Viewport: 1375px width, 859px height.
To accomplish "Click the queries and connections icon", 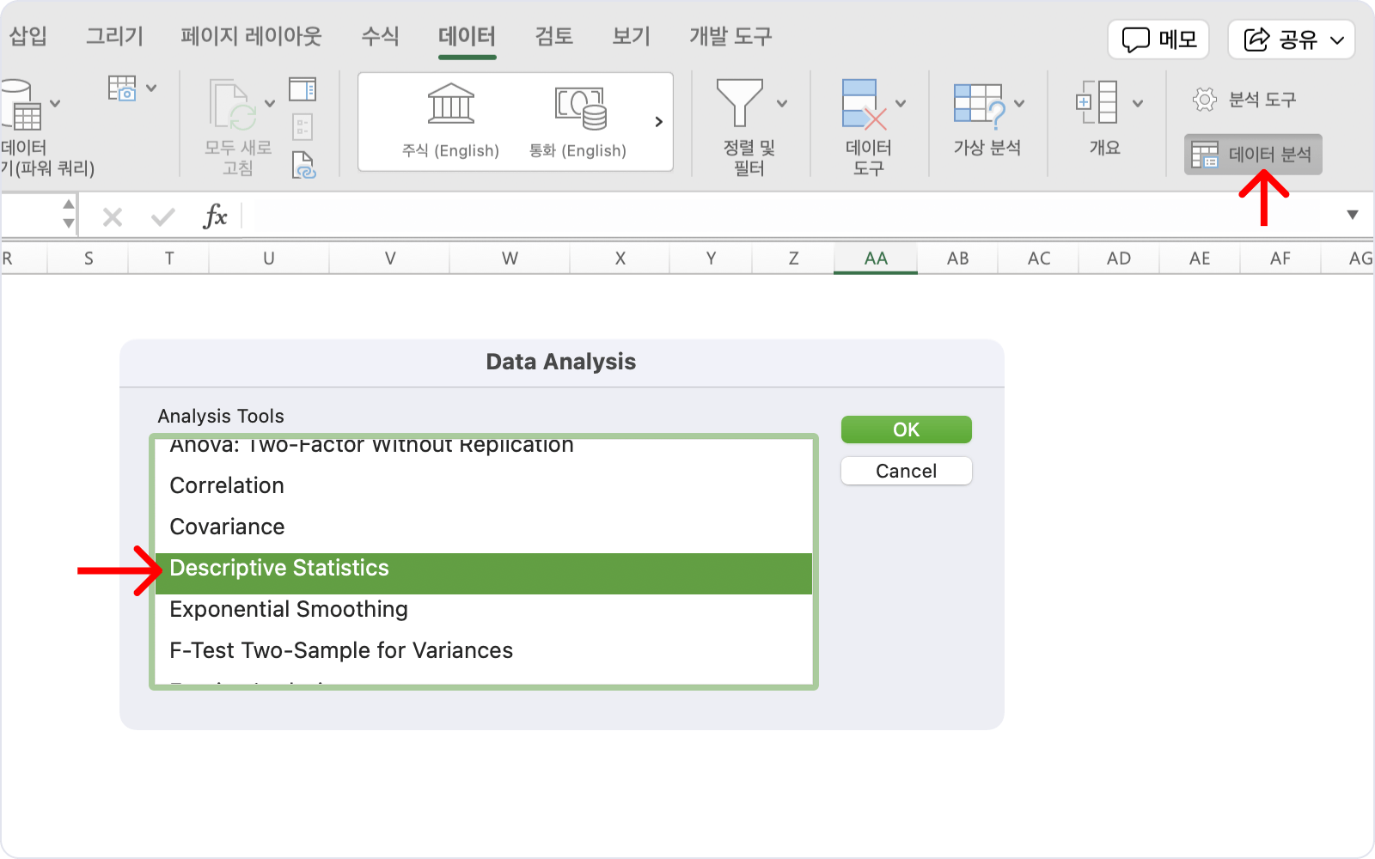I will (x=302, y=89).
